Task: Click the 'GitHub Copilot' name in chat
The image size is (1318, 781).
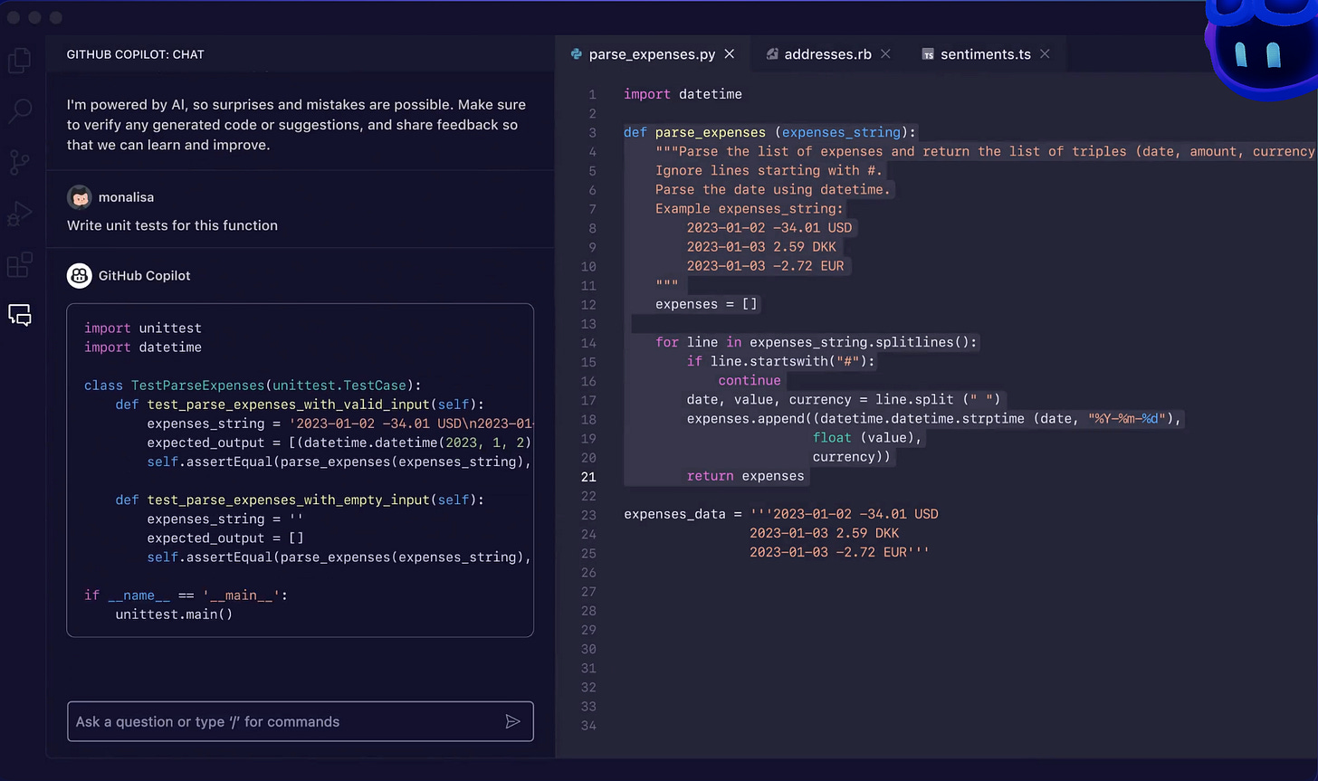Action: (145, 275)
